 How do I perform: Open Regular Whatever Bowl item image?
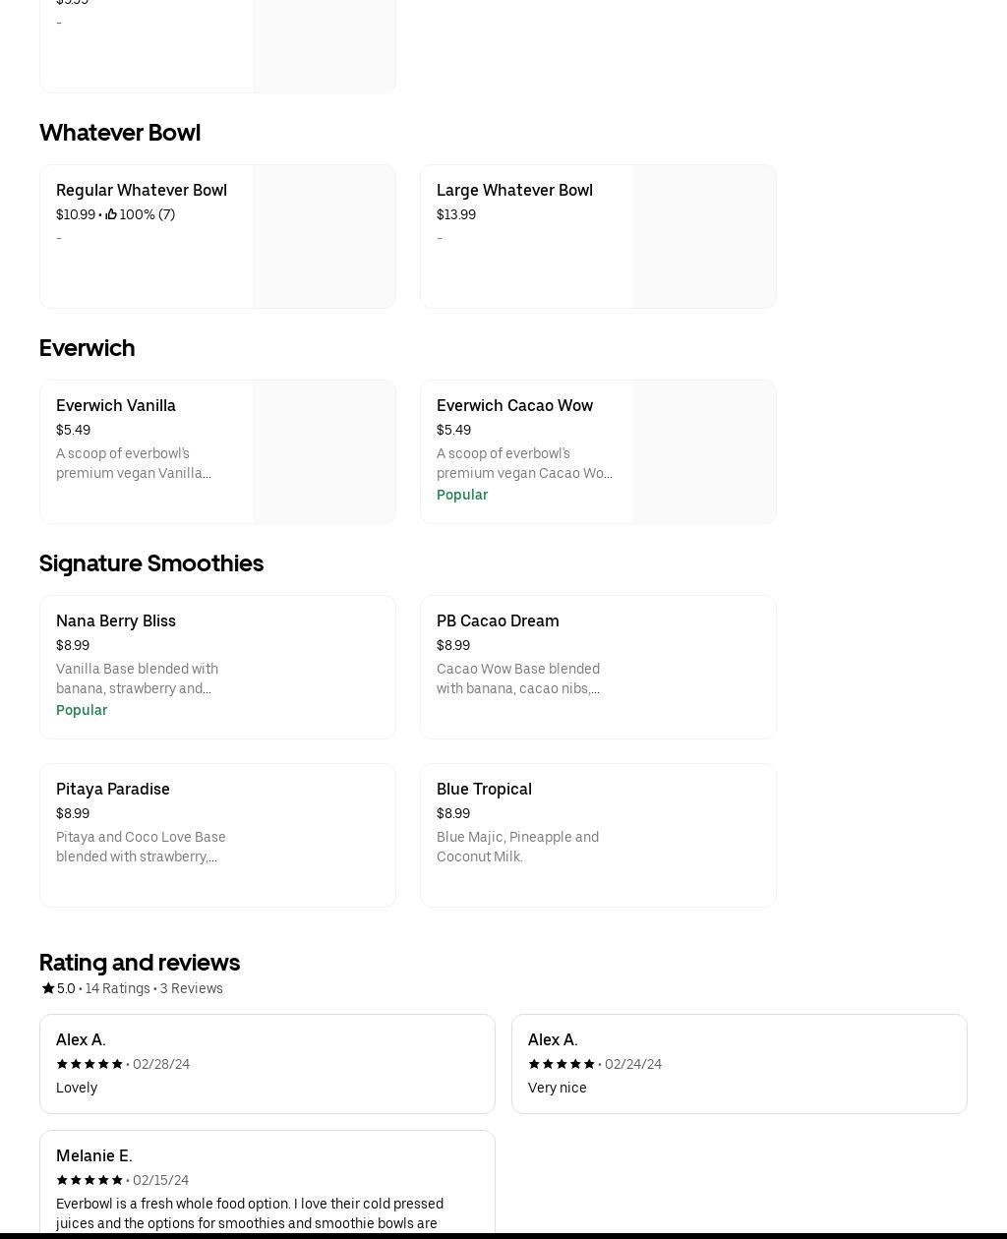coord(324,236)
